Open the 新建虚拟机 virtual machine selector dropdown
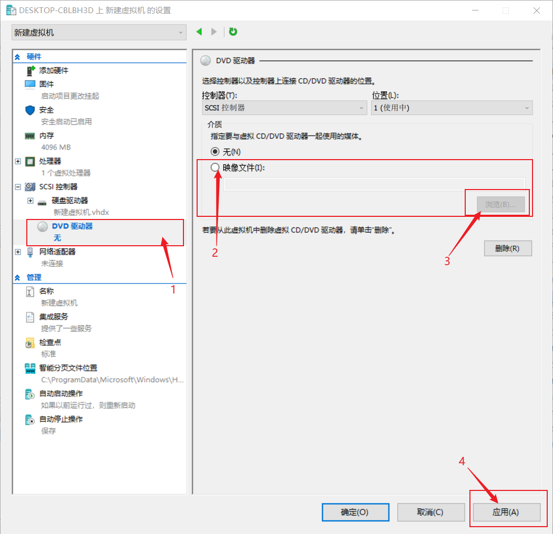The width and height of the screenshot is (553, 534). pos(99,33)
